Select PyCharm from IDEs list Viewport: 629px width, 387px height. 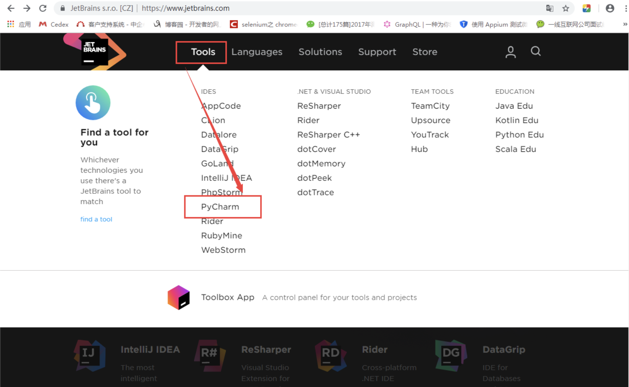click(x=220, y=207)
